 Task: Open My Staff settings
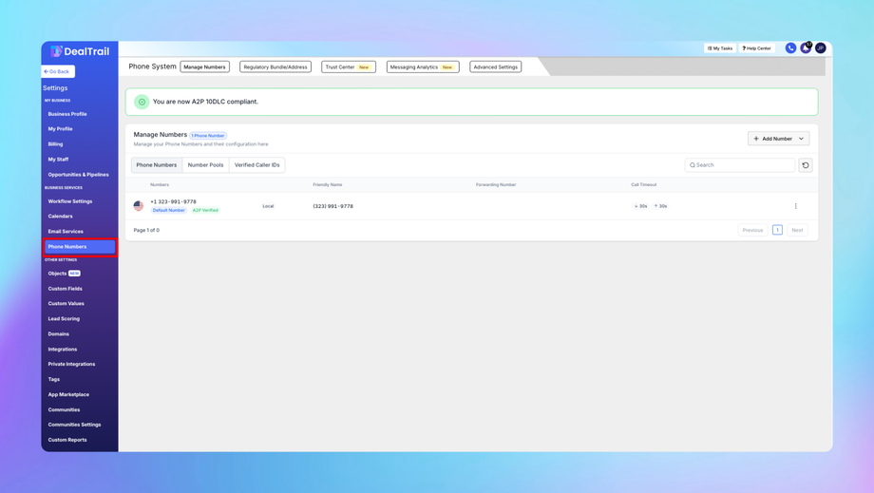coord(58,160)
